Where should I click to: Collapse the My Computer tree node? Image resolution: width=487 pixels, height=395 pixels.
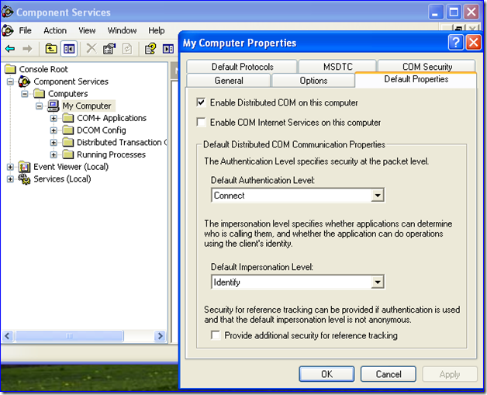[x=39, y=106]
